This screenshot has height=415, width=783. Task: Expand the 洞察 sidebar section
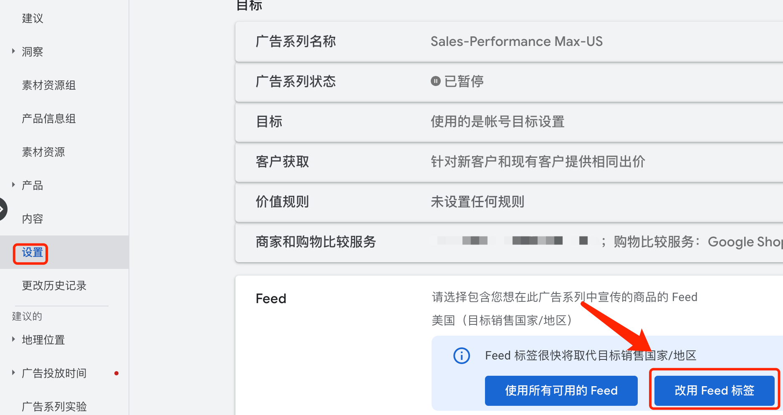(14, 51)
